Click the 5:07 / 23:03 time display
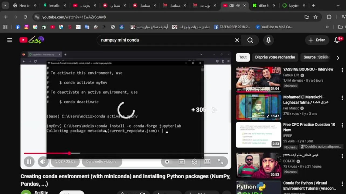This screenshot has width=346, height=194. pyautogui.click(x=65, y=162)
